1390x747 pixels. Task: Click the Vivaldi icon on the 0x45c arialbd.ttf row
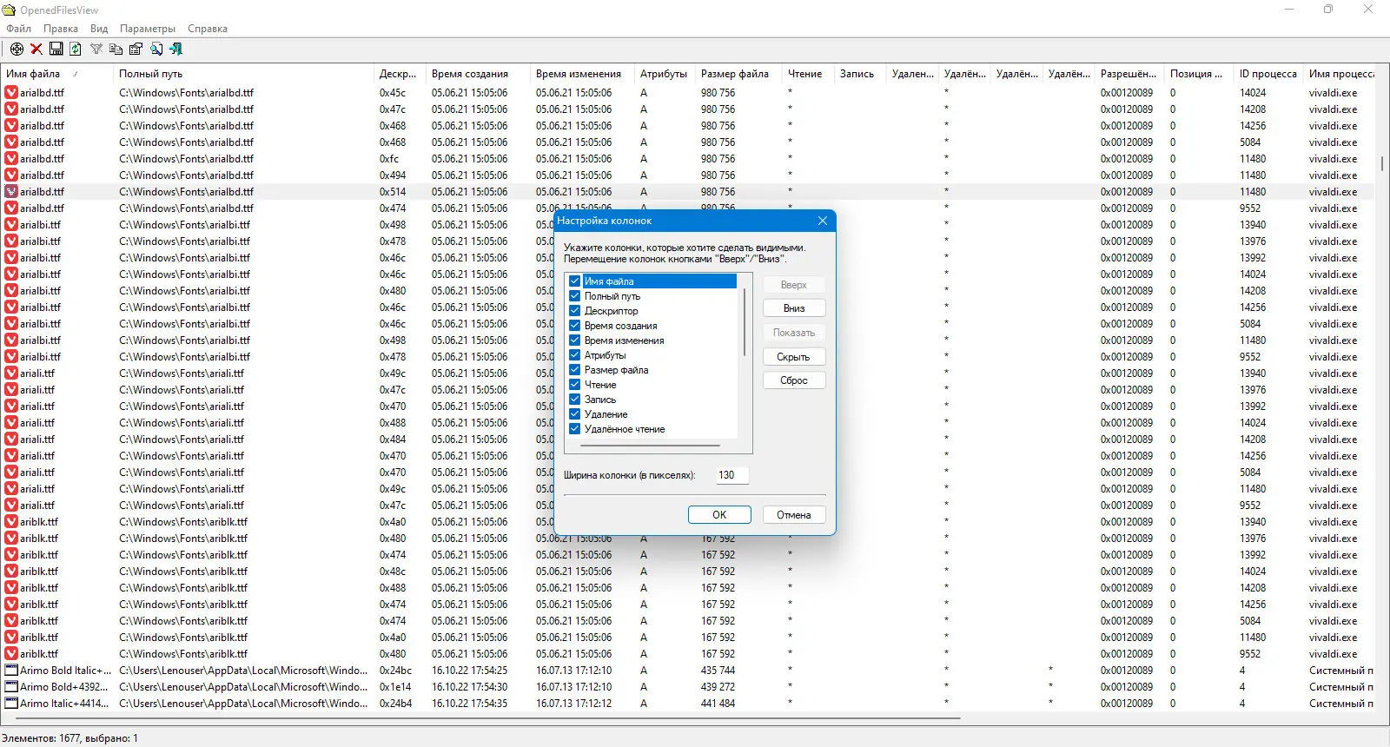pos(11,93)
